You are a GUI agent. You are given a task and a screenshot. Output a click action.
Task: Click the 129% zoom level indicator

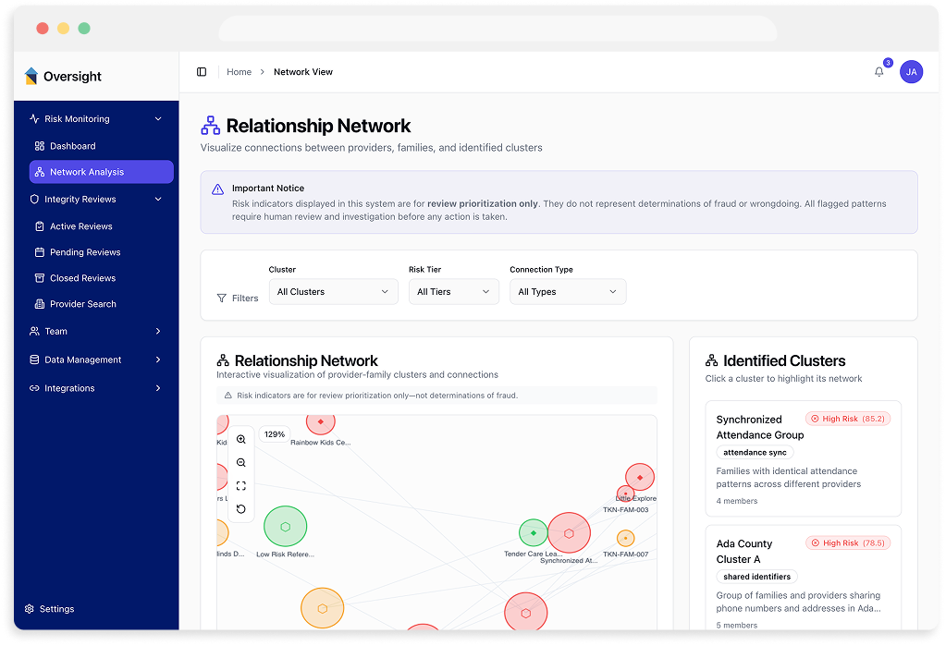click(275, 433)
